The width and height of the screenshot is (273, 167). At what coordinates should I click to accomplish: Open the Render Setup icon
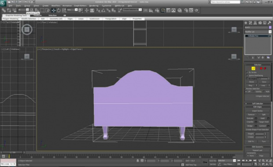point(186,10)
